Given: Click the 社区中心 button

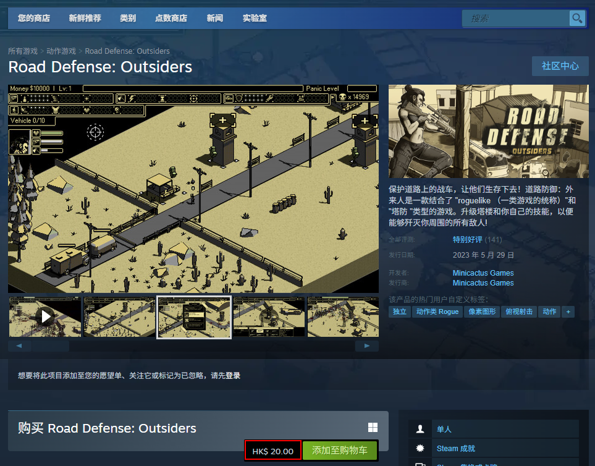Looking at the screenshot, I should tap(560, 66).
